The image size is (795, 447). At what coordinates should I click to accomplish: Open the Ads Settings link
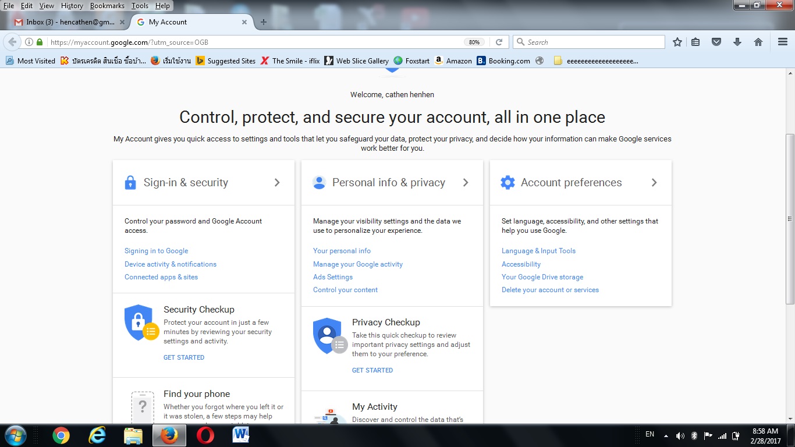333,277
